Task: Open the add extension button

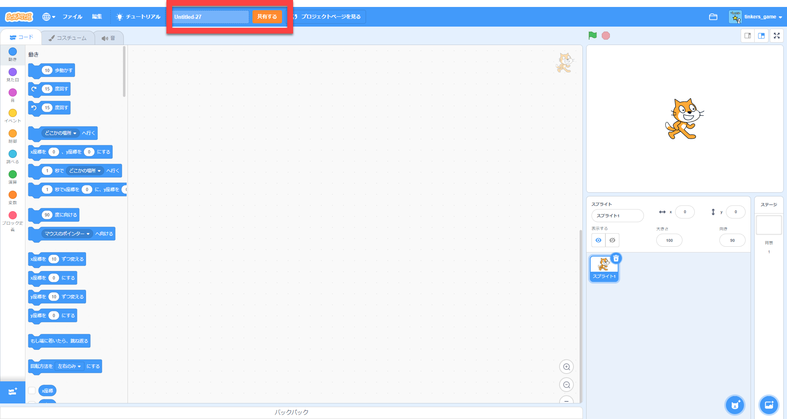Action: pos(12,392)
